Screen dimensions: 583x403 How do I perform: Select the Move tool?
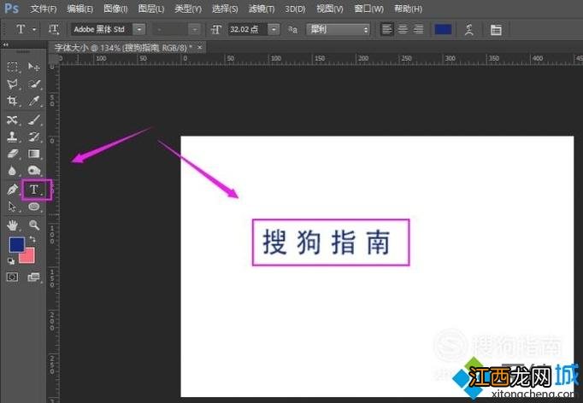point(34,67)
